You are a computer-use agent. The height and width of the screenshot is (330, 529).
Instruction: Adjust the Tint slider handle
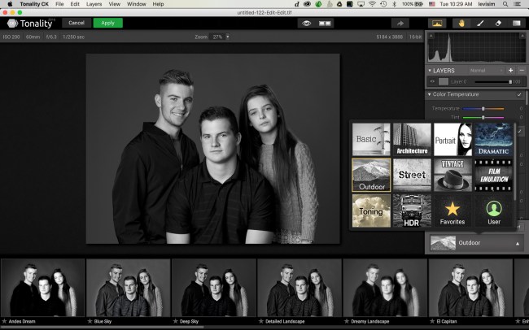pos(483,117)
